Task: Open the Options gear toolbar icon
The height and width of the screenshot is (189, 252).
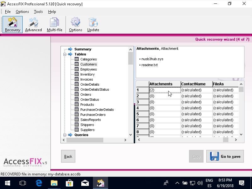Action: click(x=75, y=25)
